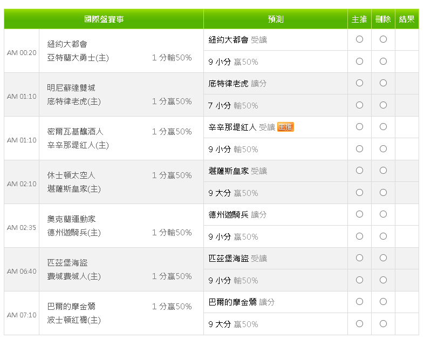424x339 pixels.
Task: Select 主推 radio for 底特律老虎 讓分
Action: 359,83
